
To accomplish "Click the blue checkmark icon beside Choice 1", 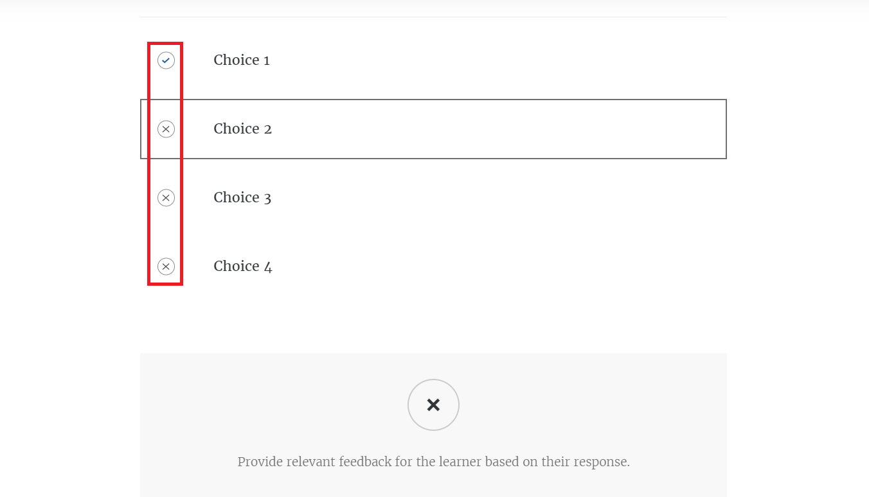I will [166, 60].
